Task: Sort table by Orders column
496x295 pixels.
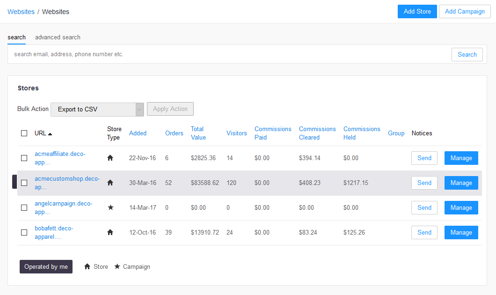Action: coord(174,133)
